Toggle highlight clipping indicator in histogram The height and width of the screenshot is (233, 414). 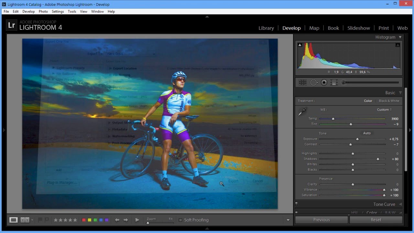(x=398, y=45)
